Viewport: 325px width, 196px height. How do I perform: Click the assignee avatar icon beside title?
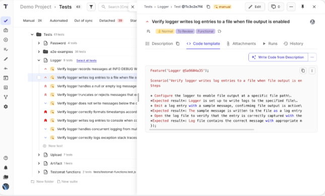[312, 22]
